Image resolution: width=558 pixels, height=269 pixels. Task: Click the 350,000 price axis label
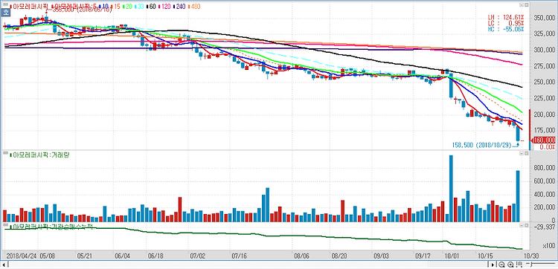tap(545, 17)
